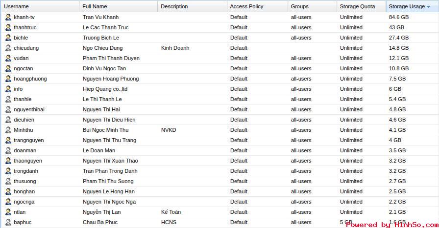Click the Kinh Doanh description cell
The width and height of the screenshot is (439, 228).
[x=175, y=48]
